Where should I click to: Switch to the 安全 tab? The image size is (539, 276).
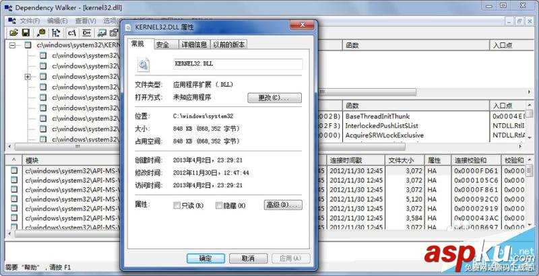(166, 44)
